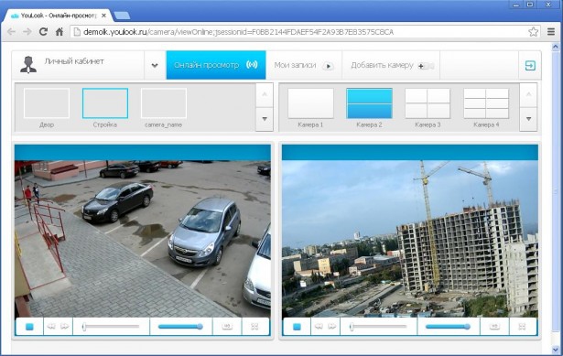Select the Двор camera thumbnail
Screen dimensions: 563x356
[47, 103]
